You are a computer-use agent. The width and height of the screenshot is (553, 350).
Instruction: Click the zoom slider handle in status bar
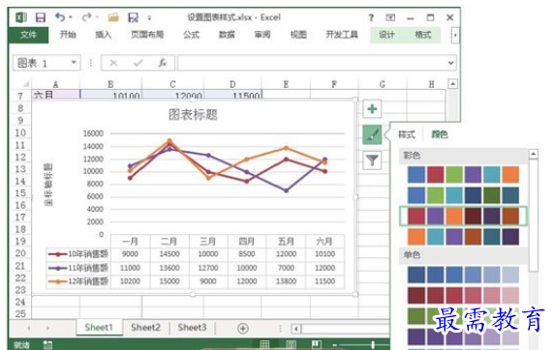coord(373,345)
